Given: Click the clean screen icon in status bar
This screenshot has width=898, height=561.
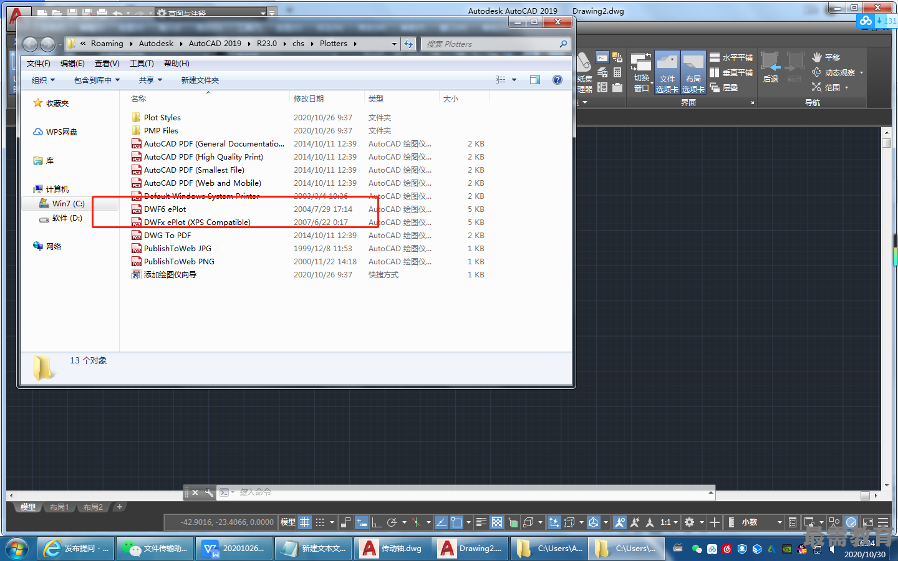Looking at the screenshot, I should click(x=867, y=522).
